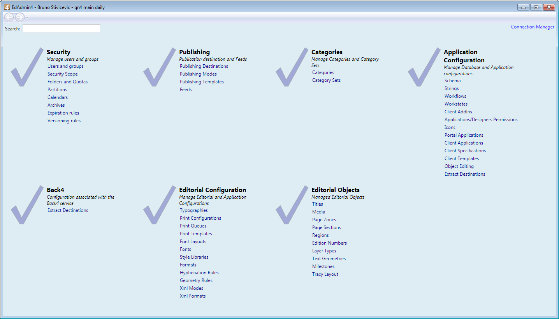Open Print Templates
Viewport: 559px width, 319px height.
pos(196,234)
